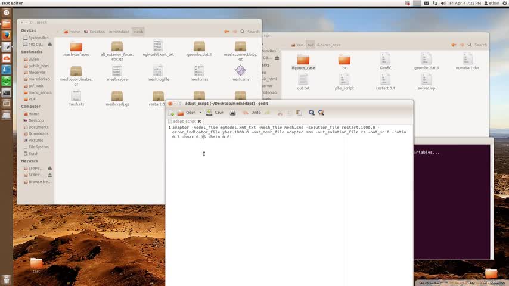509x286 pixels.
Task: Paste clipboard using gedit toolbar icon
Action: click(x=299, y=113)
